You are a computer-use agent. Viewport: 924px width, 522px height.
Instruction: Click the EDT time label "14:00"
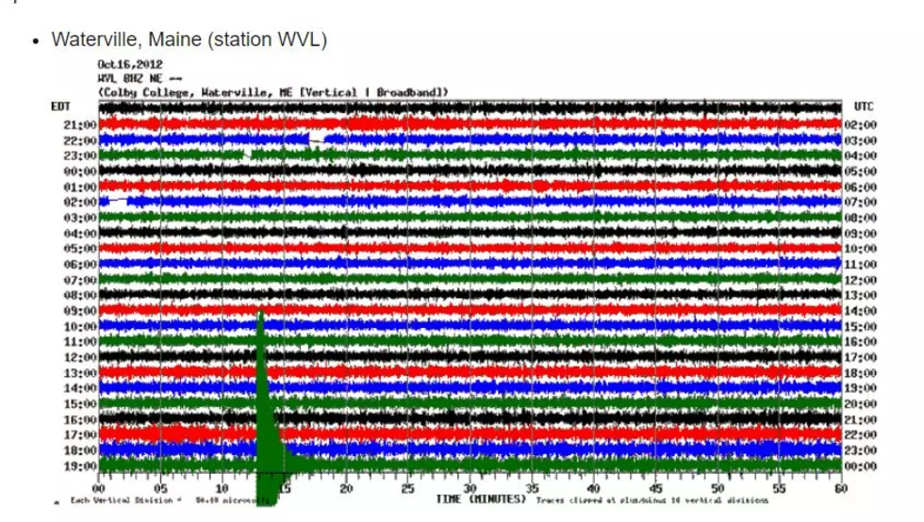pyautogui.click(x=80, y=388)
